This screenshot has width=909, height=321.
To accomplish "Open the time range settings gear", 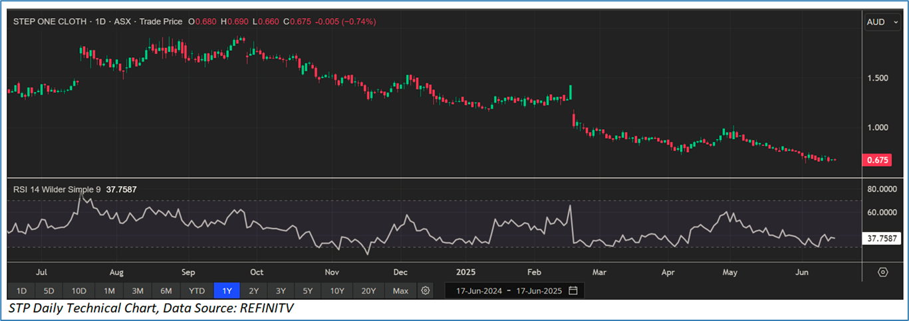I will pos(426,290).
